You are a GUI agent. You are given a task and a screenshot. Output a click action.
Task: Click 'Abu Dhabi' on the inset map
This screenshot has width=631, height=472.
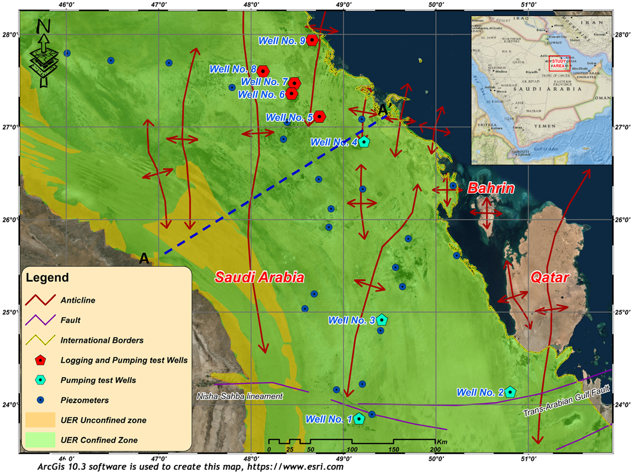[580, 69]
